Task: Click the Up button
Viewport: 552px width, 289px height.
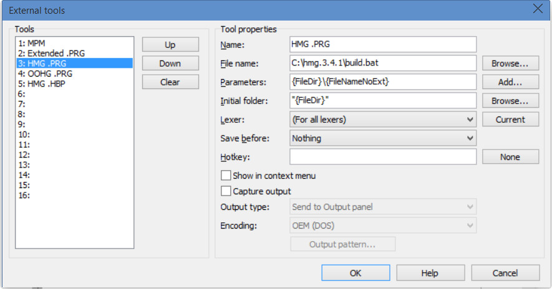Action: [170, 45]
